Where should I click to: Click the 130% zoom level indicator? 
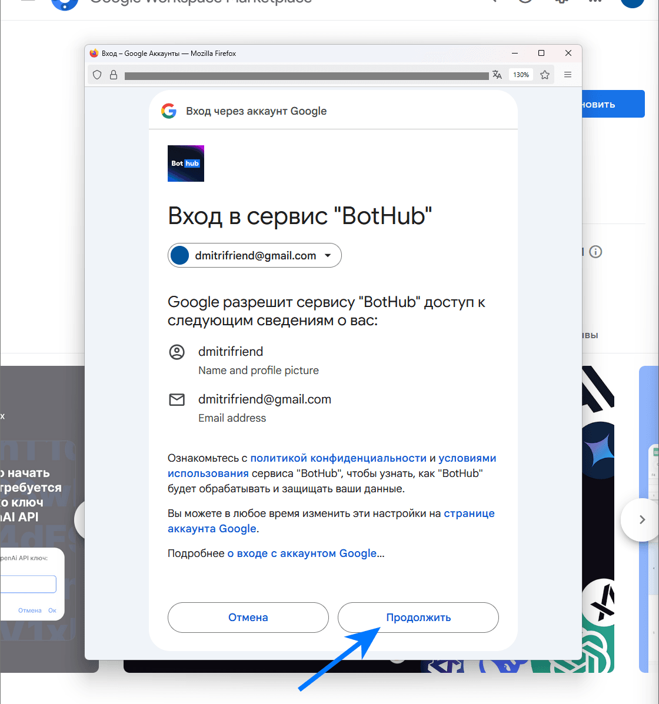(x=520, y=75)
